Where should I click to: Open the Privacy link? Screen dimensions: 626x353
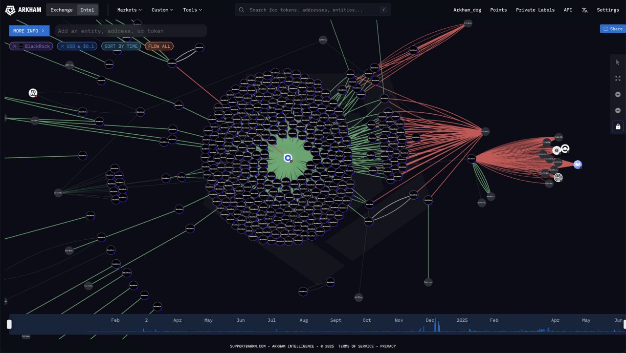(x=388, y=346)
